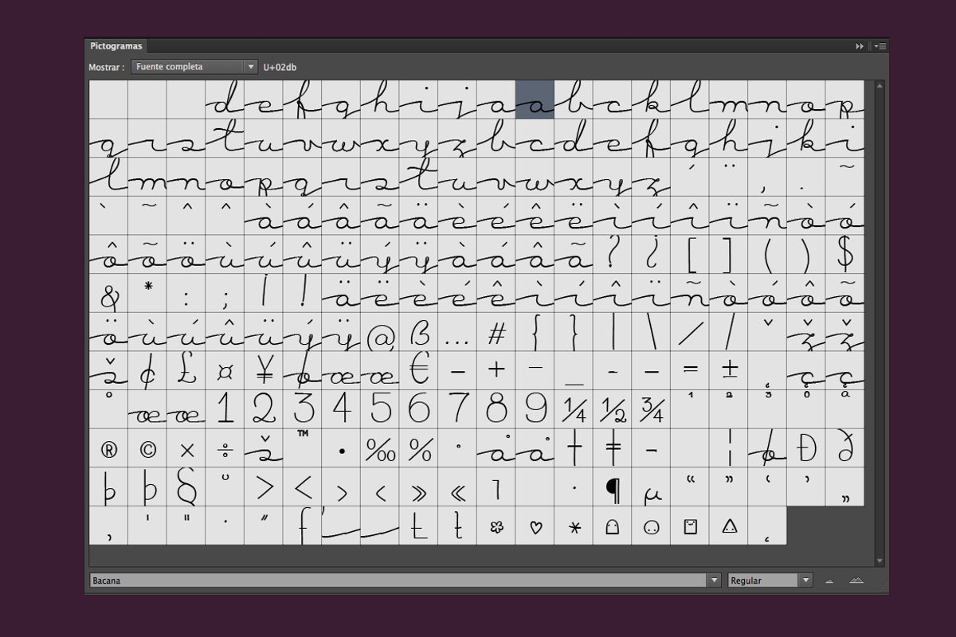Select the ¶ pilcrow glyph

point(613,487)
